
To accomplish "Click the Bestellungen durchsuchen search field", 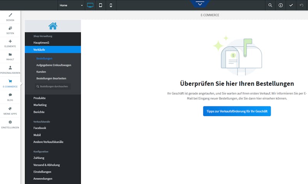I will click(53, 86).
